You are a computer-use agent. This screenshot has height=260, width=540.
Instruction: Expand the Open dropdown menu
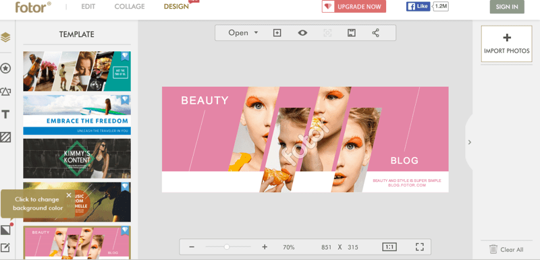pos(243,33)
